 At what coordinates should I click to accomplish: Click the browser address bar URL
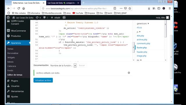[x=76, y=8]
